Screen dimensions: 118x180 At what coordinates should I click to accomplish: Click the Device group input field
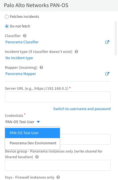[58, 165]
